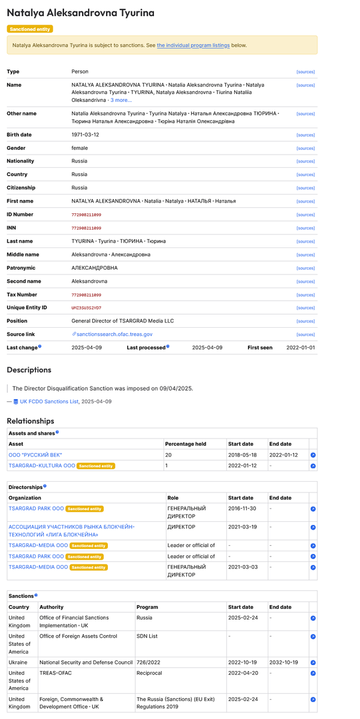Click the Director Disqualification Sanction description text

click(x=102, y=388)
